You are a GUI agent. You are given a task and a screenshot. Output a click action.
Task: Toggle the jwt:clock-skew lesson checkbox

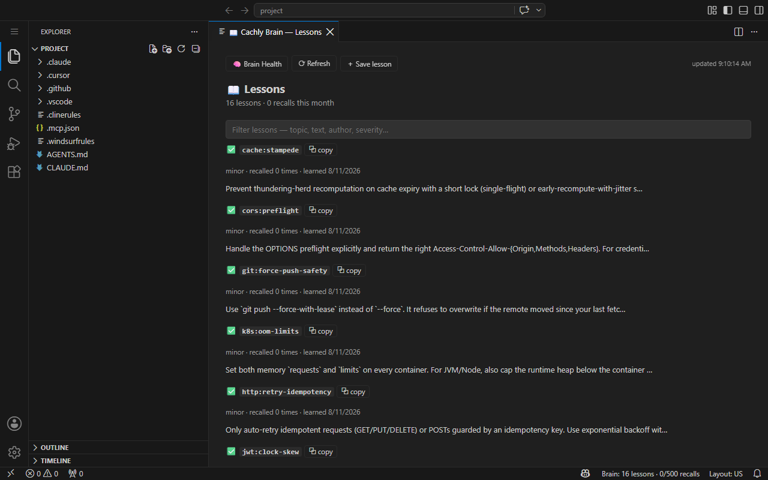231,451
